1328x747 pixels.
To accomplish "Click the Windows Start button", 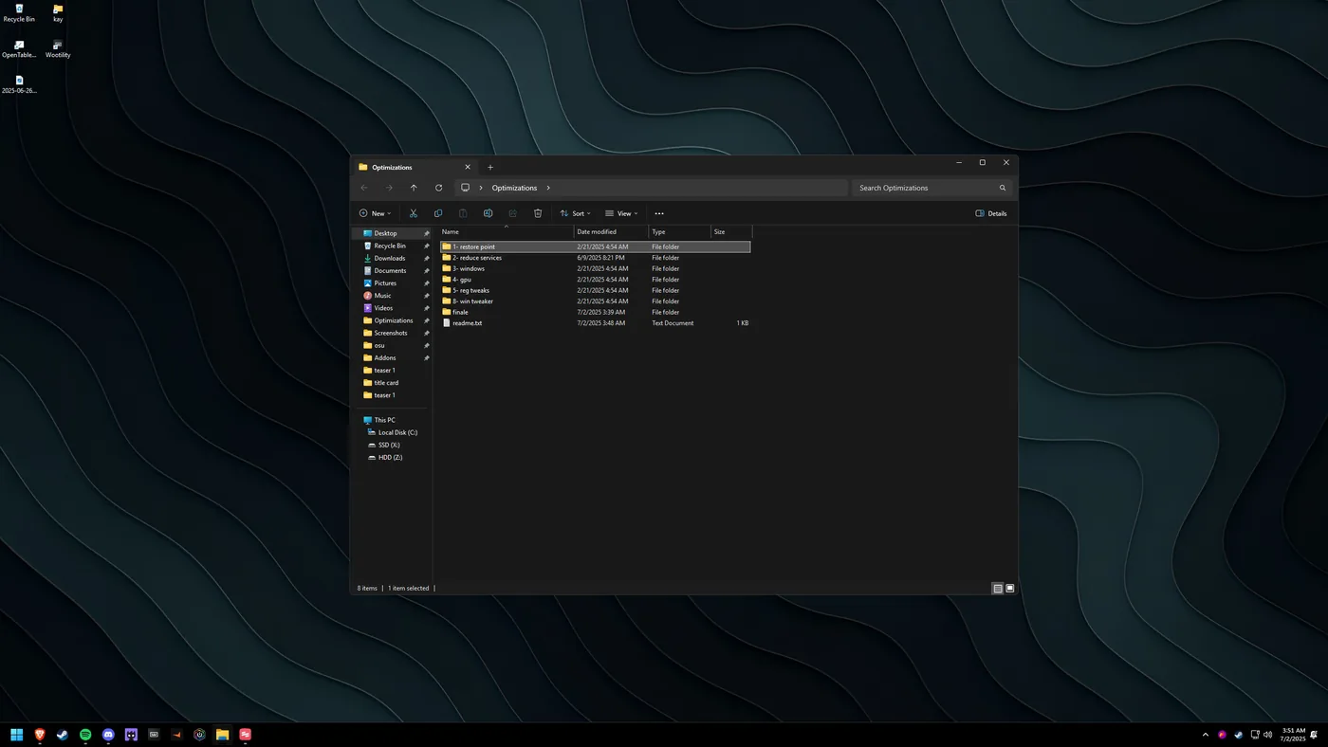I will [x=17, y=735].
